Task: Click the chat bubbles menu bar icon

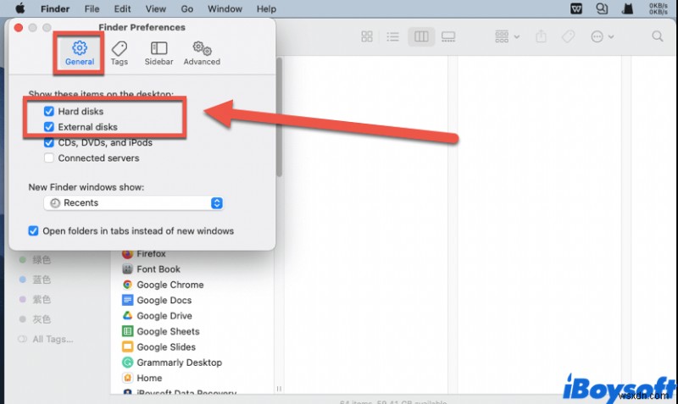Action: (x=602, y=8)
